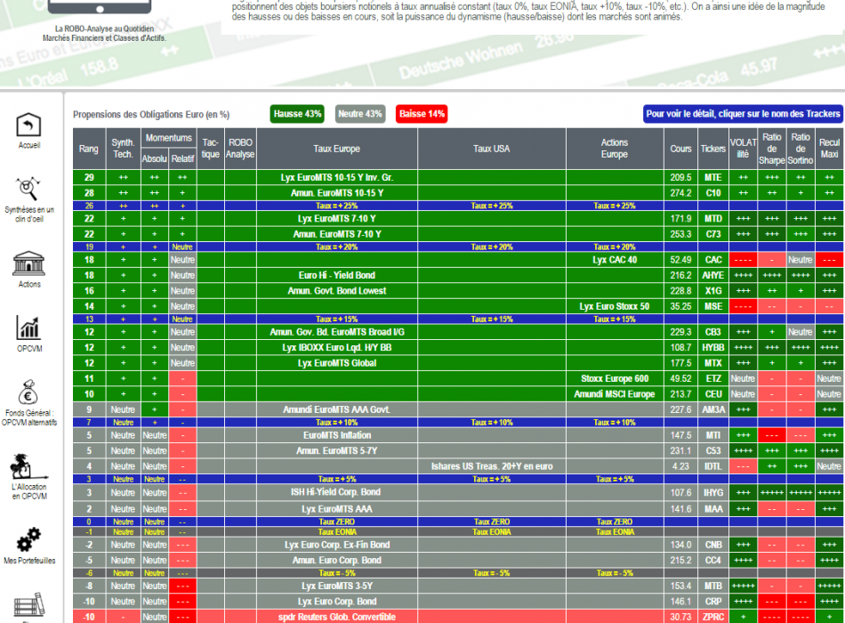Click 'Taux = +25%' in Taux Europe column
Viewport: 845px width, 623px height.
pyautogui.click(x=337, y=206)
